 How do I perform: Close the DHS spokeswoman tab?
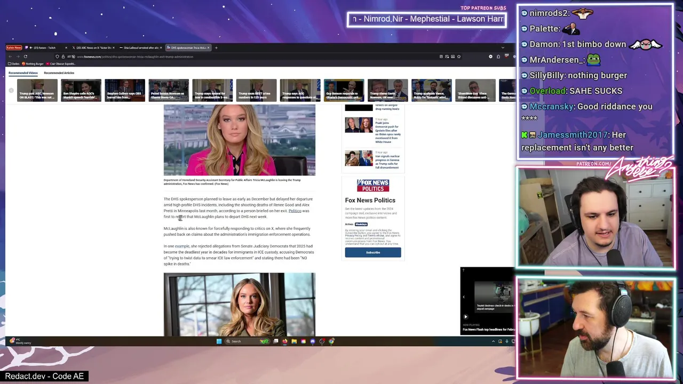[x=208, y=48]
